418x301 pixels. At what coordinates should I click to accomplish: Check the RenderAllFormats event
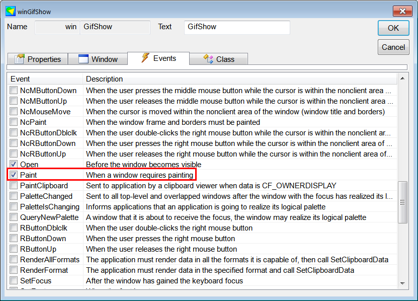click(x=14, y=259)
